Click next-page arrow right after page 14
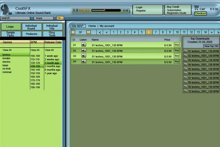The height and width of the screenshot is (147, 220). (212, 32)
